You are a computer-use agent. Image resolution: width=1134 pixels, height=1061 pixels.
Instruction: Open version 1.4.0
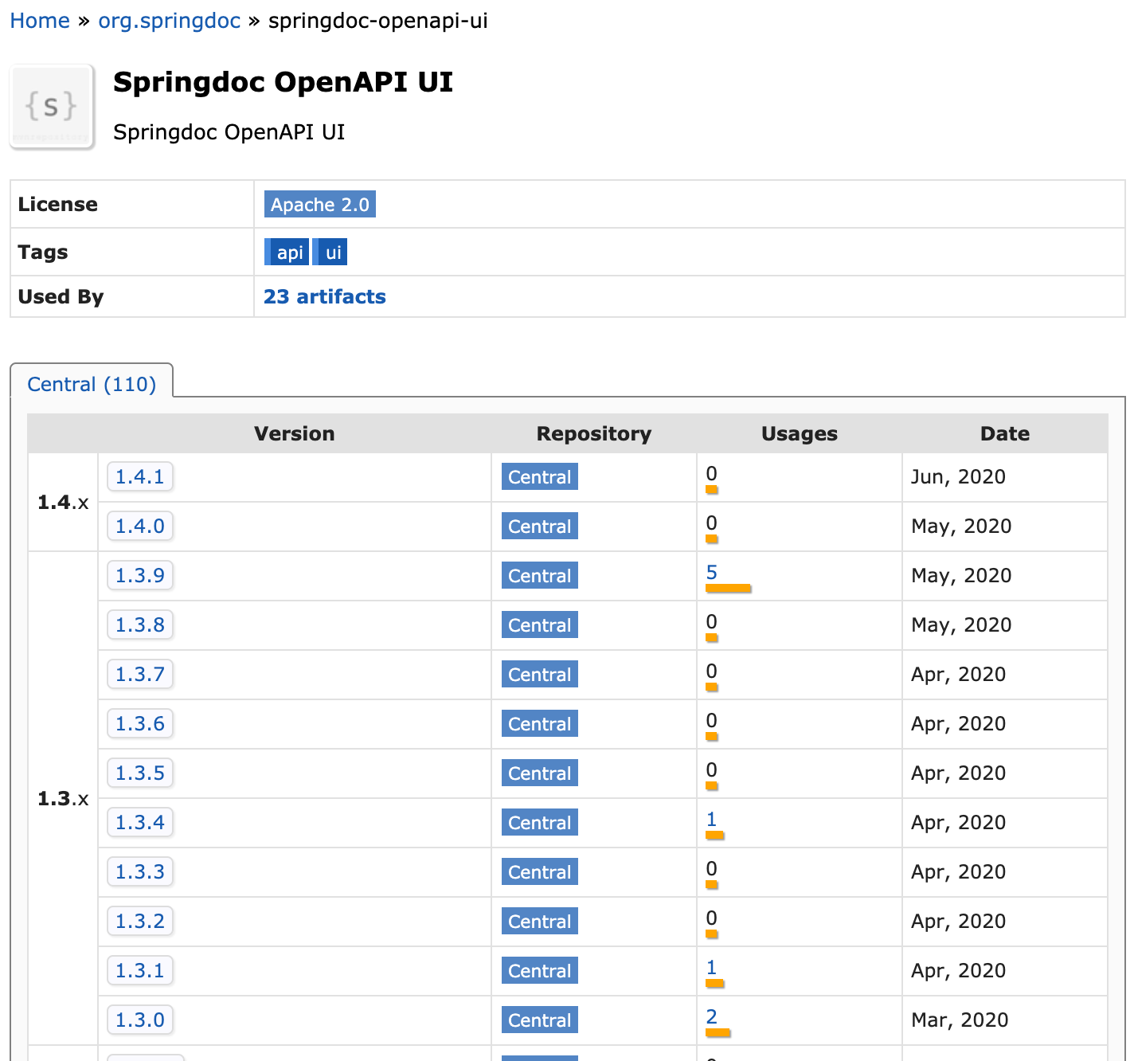140,527
